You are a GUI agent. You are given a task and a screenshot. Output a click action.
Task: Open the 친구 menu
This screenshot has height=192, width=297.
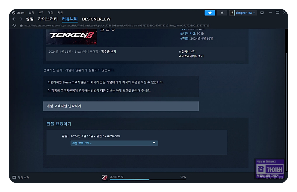[x=41, y=13]
